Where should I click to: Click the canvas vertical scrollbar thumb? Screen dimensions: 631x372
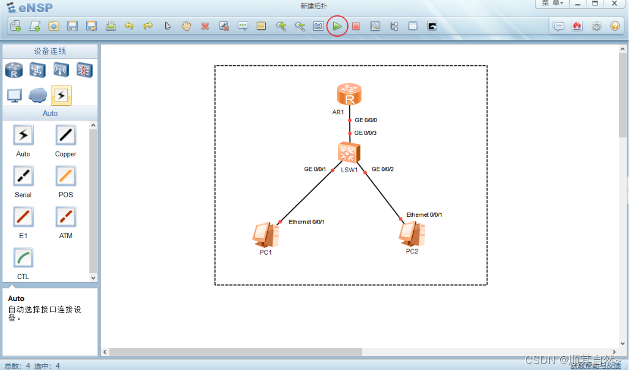pos(623,95)
